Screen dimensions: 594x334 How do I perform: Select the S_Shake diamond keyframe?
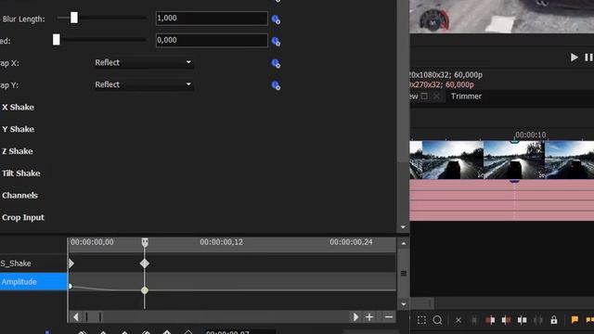(x=145, y=263)
